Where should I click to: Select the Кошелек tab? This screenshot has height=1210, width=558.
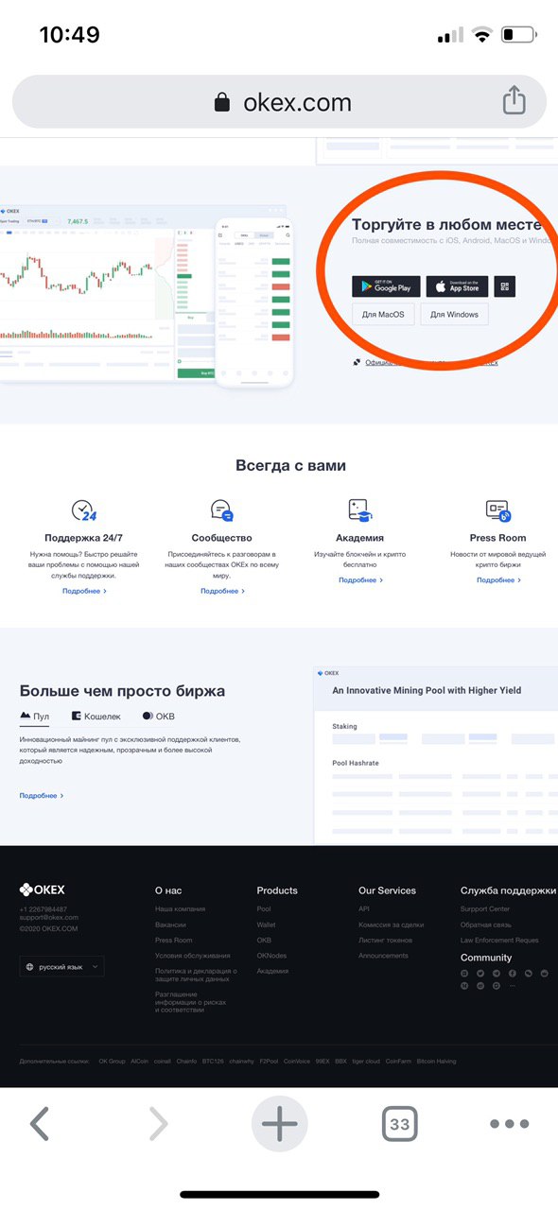point(96,717)
